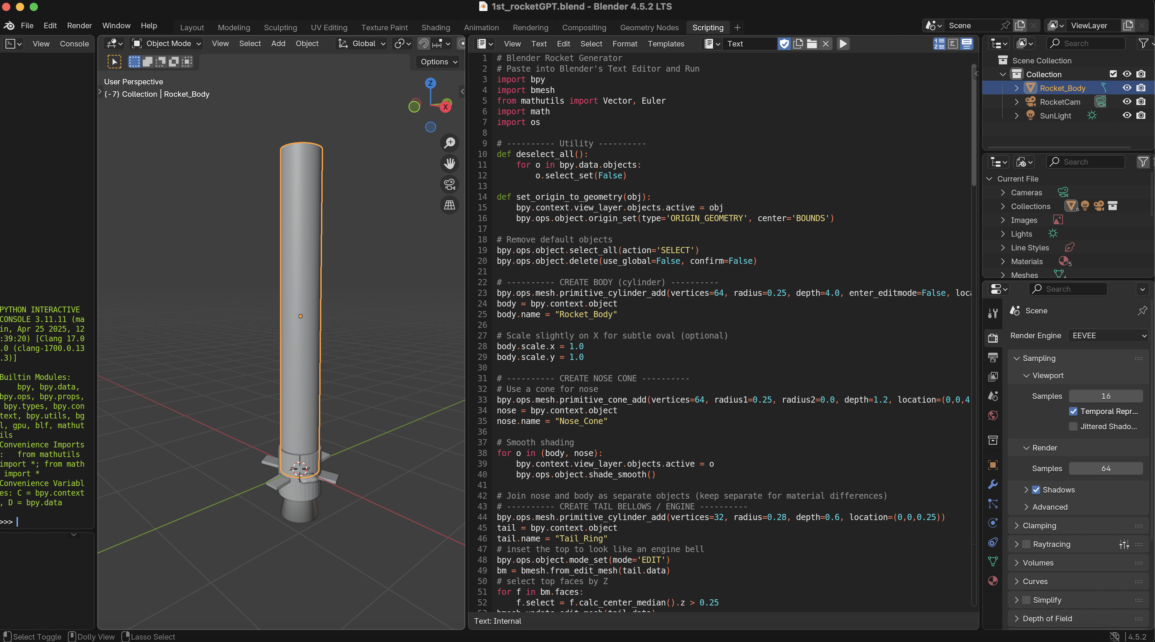This screenshot has width=1155, height=642.
Task: Toggle camera view icon in viewport
Action: [449, 184]
